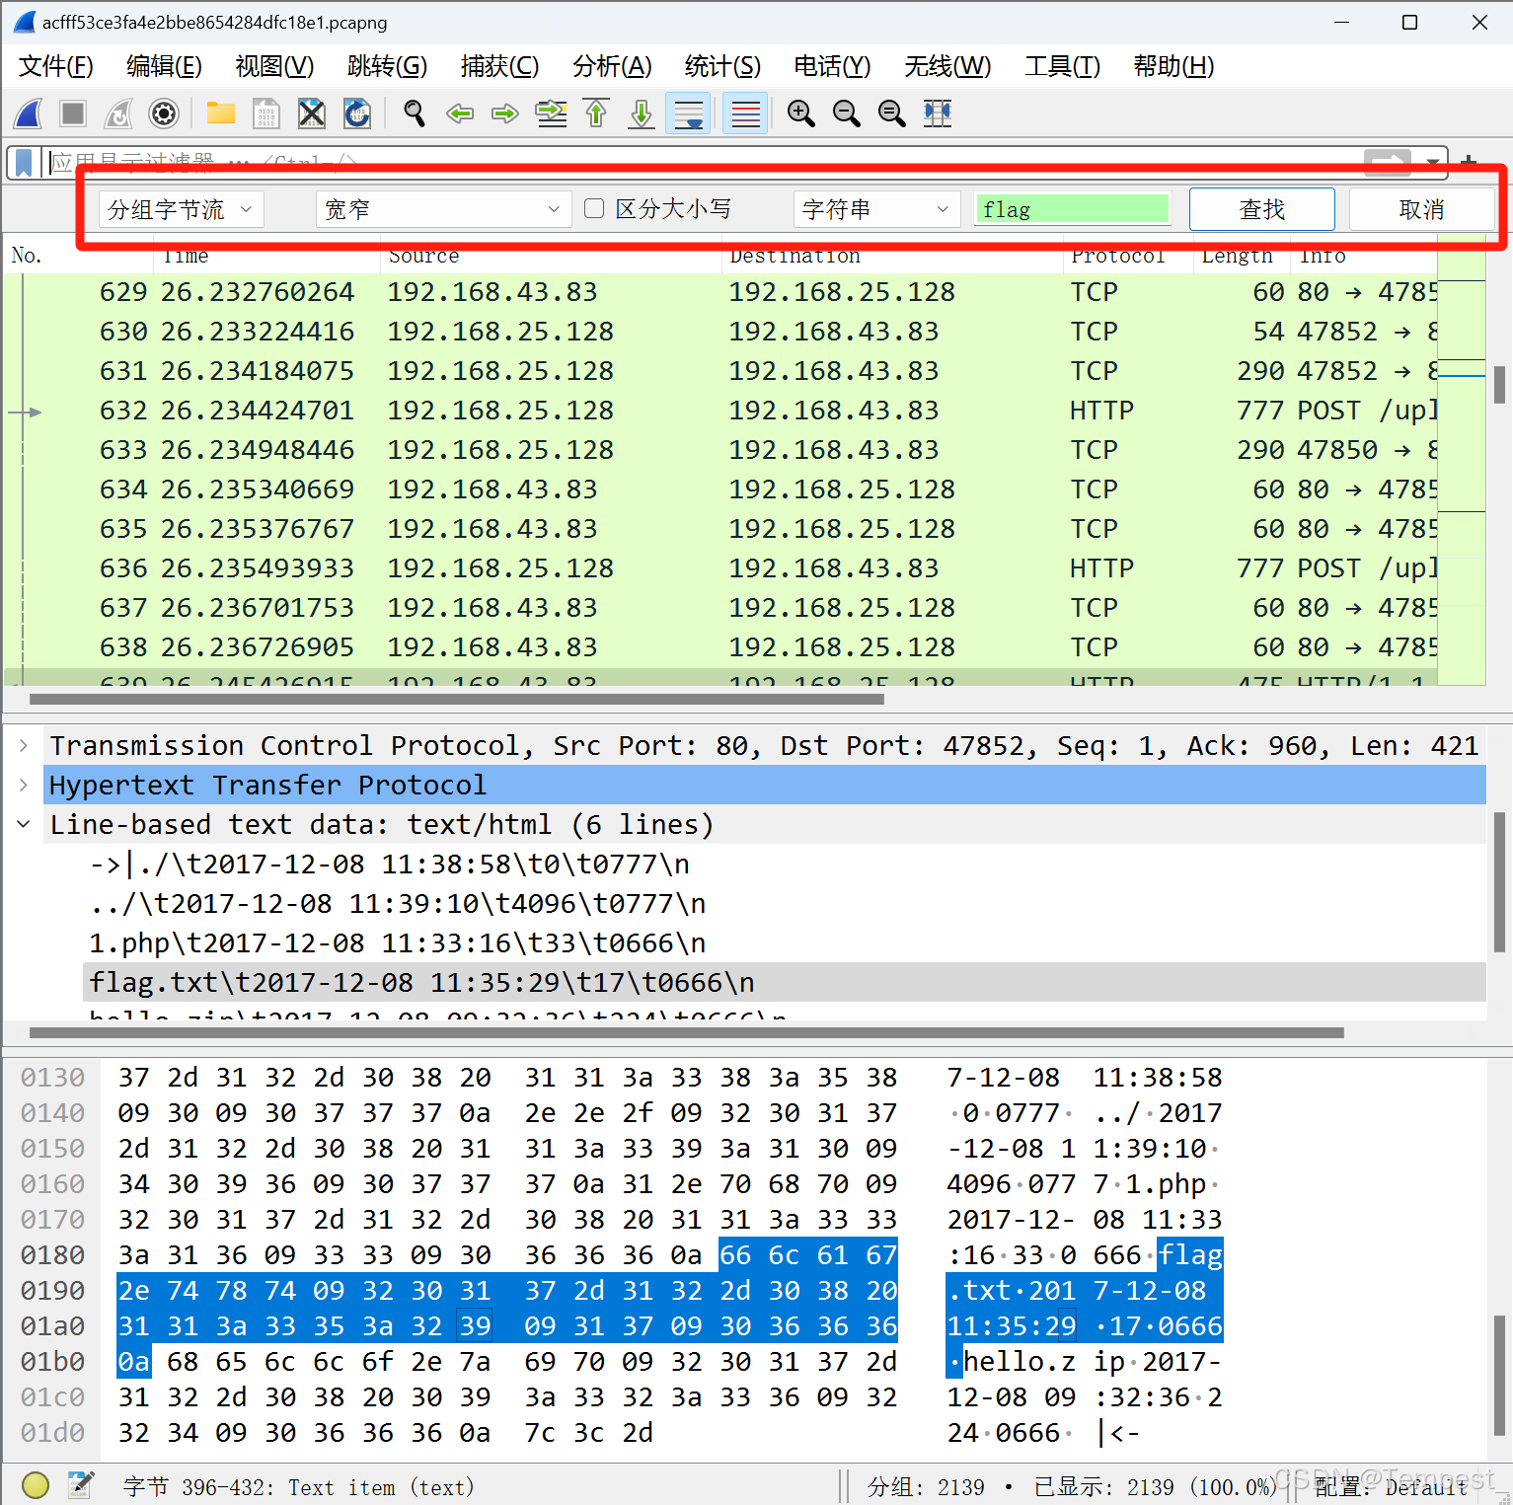Click the flag search input field

coord(1072,208)
